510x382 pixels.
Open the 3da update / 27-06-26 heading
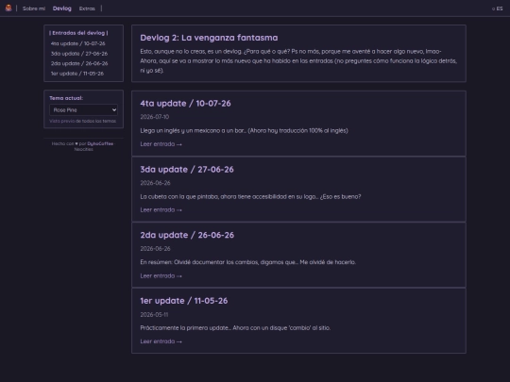187,169
